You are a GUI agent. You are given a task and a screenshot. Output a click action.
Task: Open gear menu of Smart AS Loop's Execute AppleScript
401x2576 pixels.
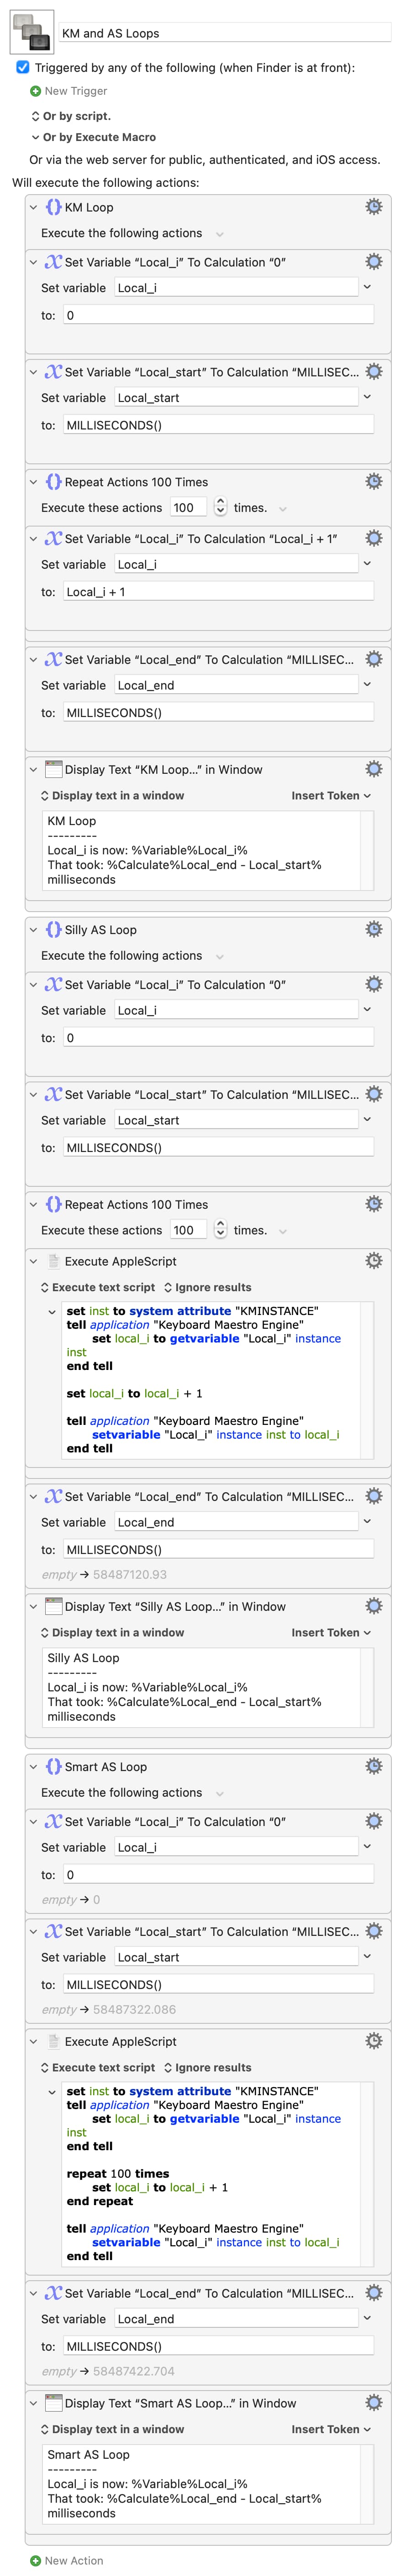click(373, 2041)
